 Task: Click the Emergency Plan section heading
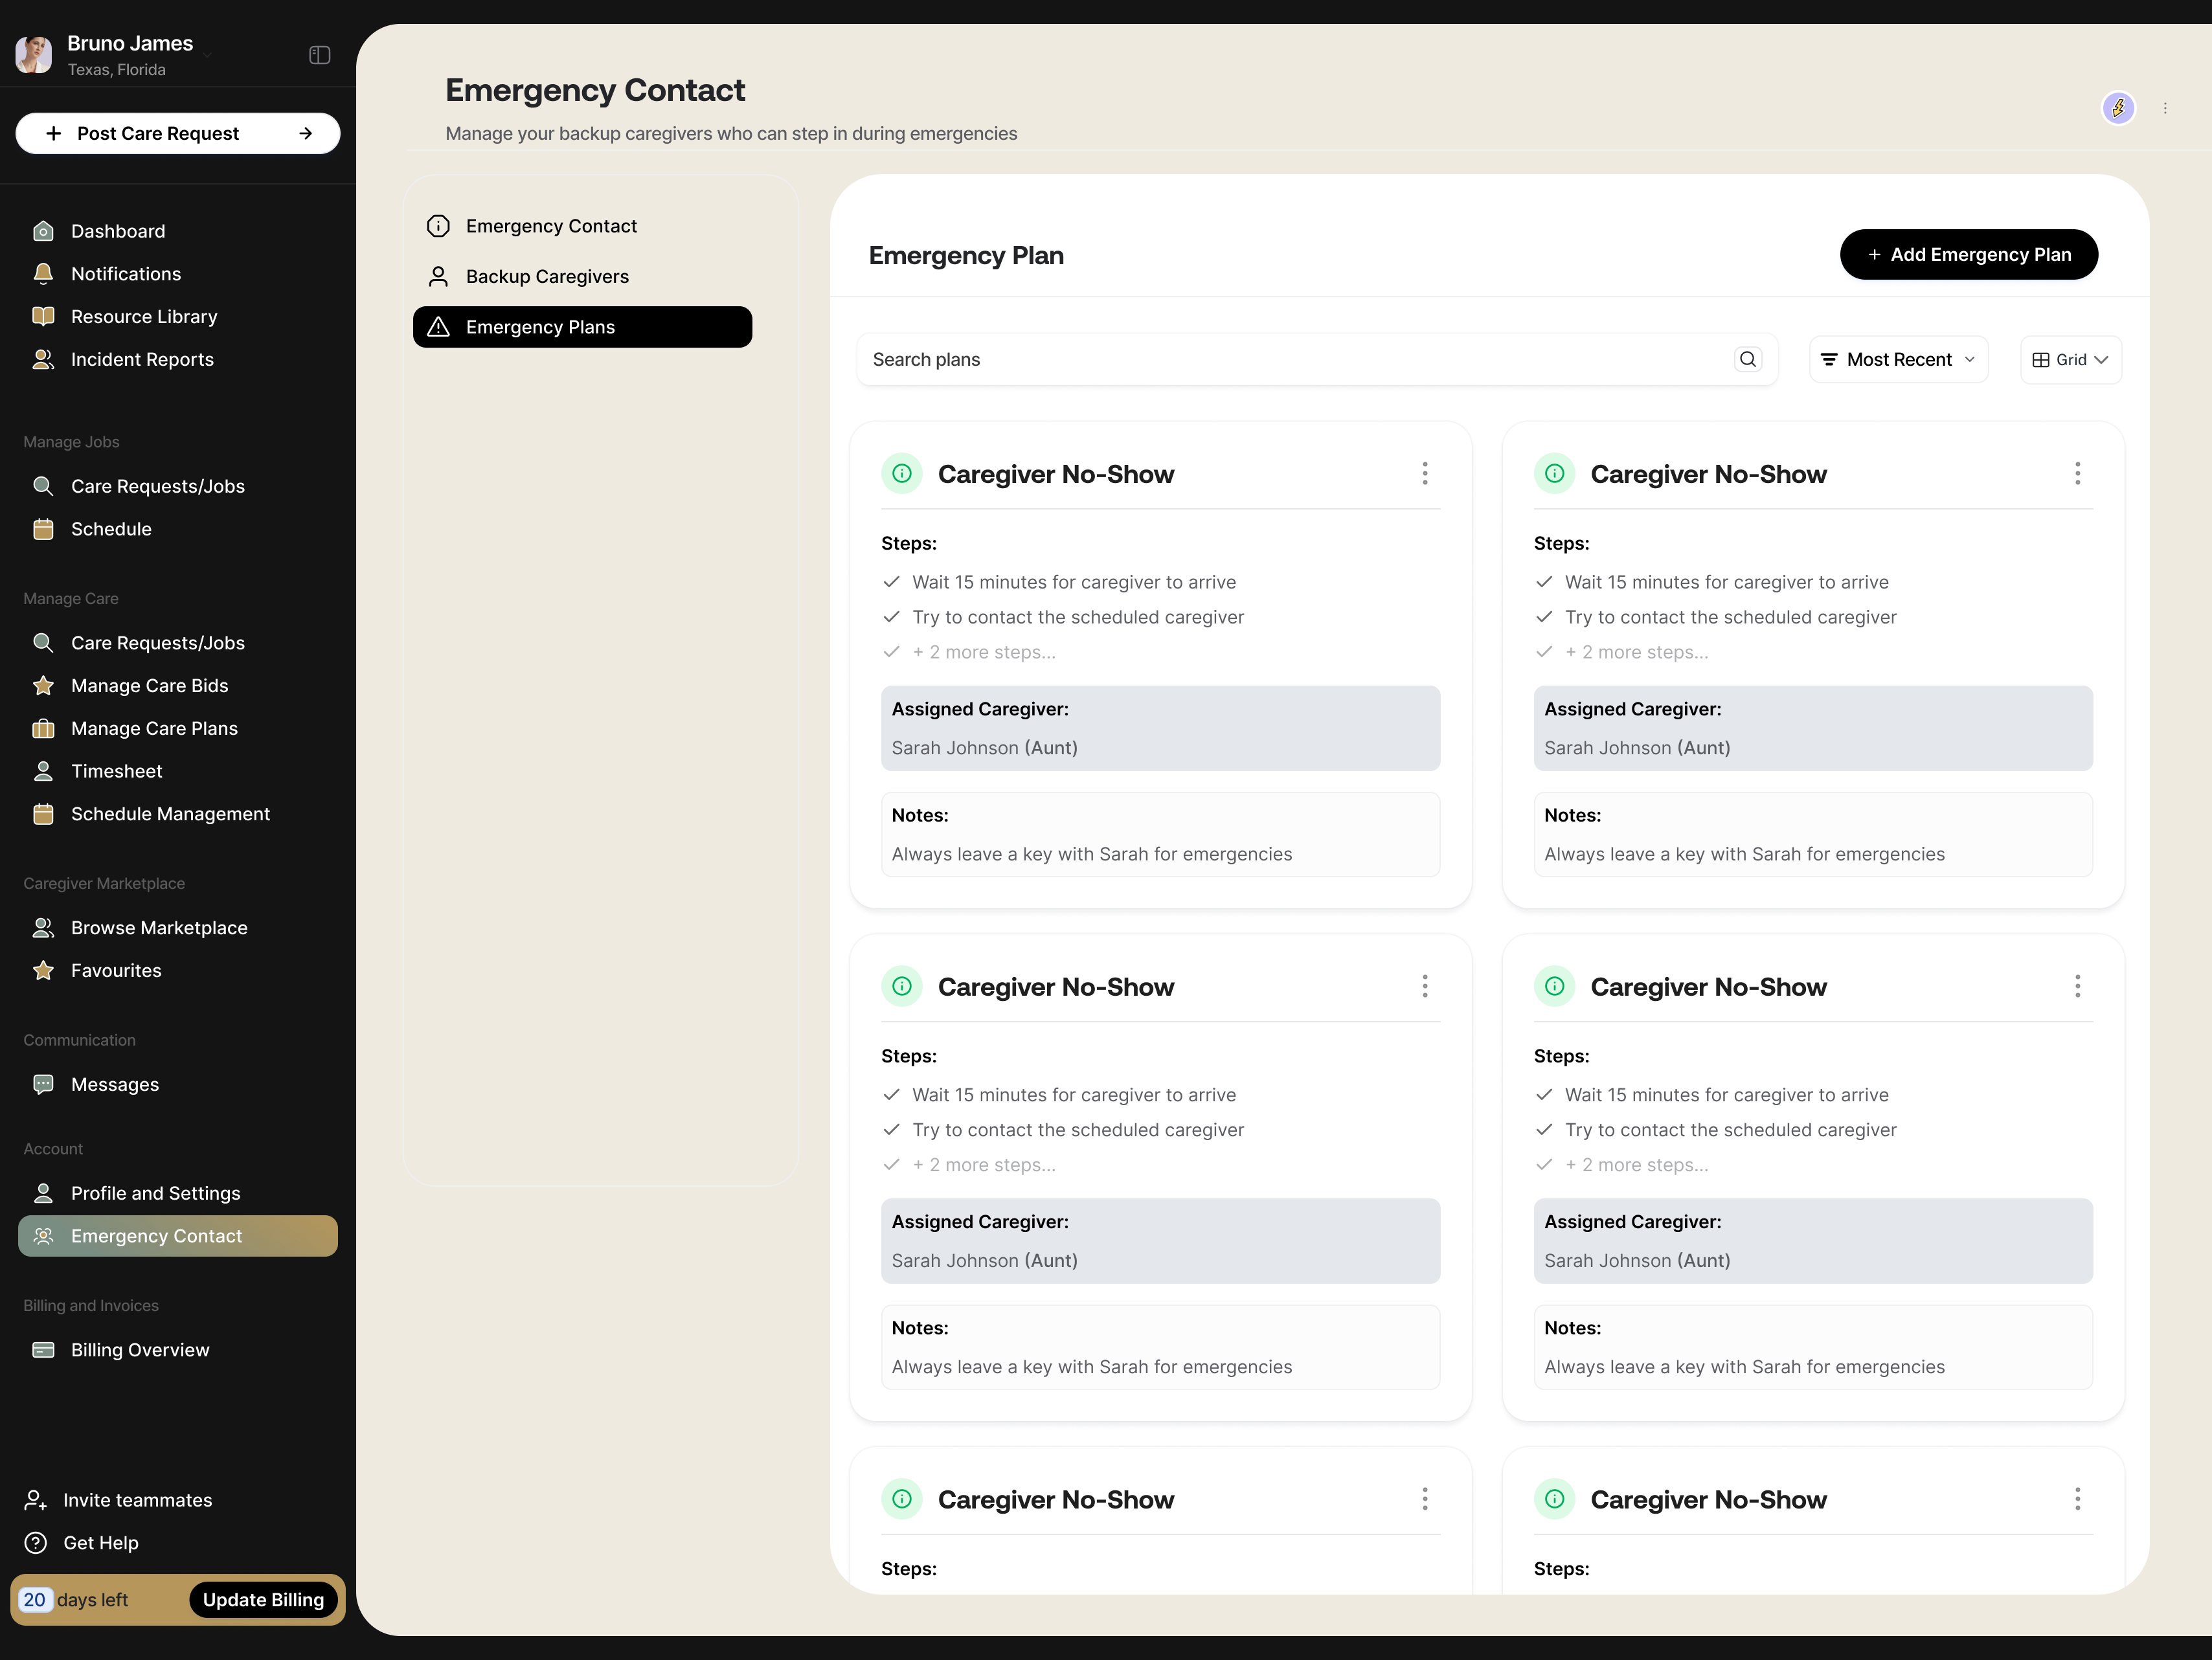(966, 256)
